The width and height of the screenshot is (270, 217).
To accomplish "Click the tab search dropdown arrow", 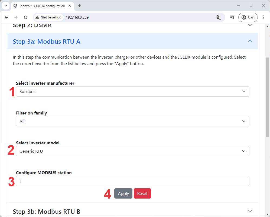I will [x=5, y=6].
